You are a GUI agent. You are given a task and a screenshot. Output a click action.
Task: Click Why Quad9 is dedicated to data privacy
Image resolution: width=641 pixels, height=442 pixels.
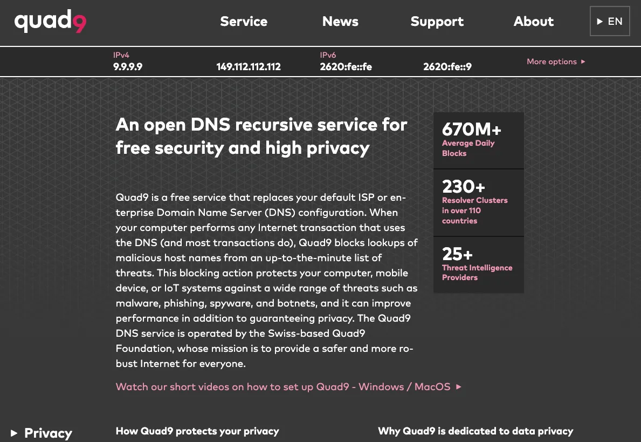coord(475,431)
